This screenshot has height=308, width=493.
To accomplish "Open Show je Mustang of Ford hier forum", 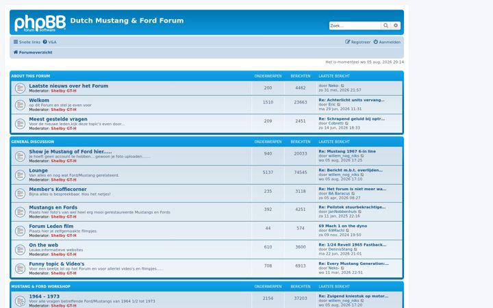I will pos(70,151).
